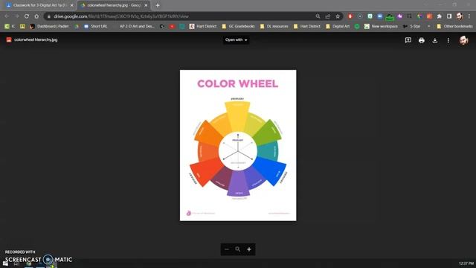Open the DL resources bookmark folder

click(x=274, y=27)
